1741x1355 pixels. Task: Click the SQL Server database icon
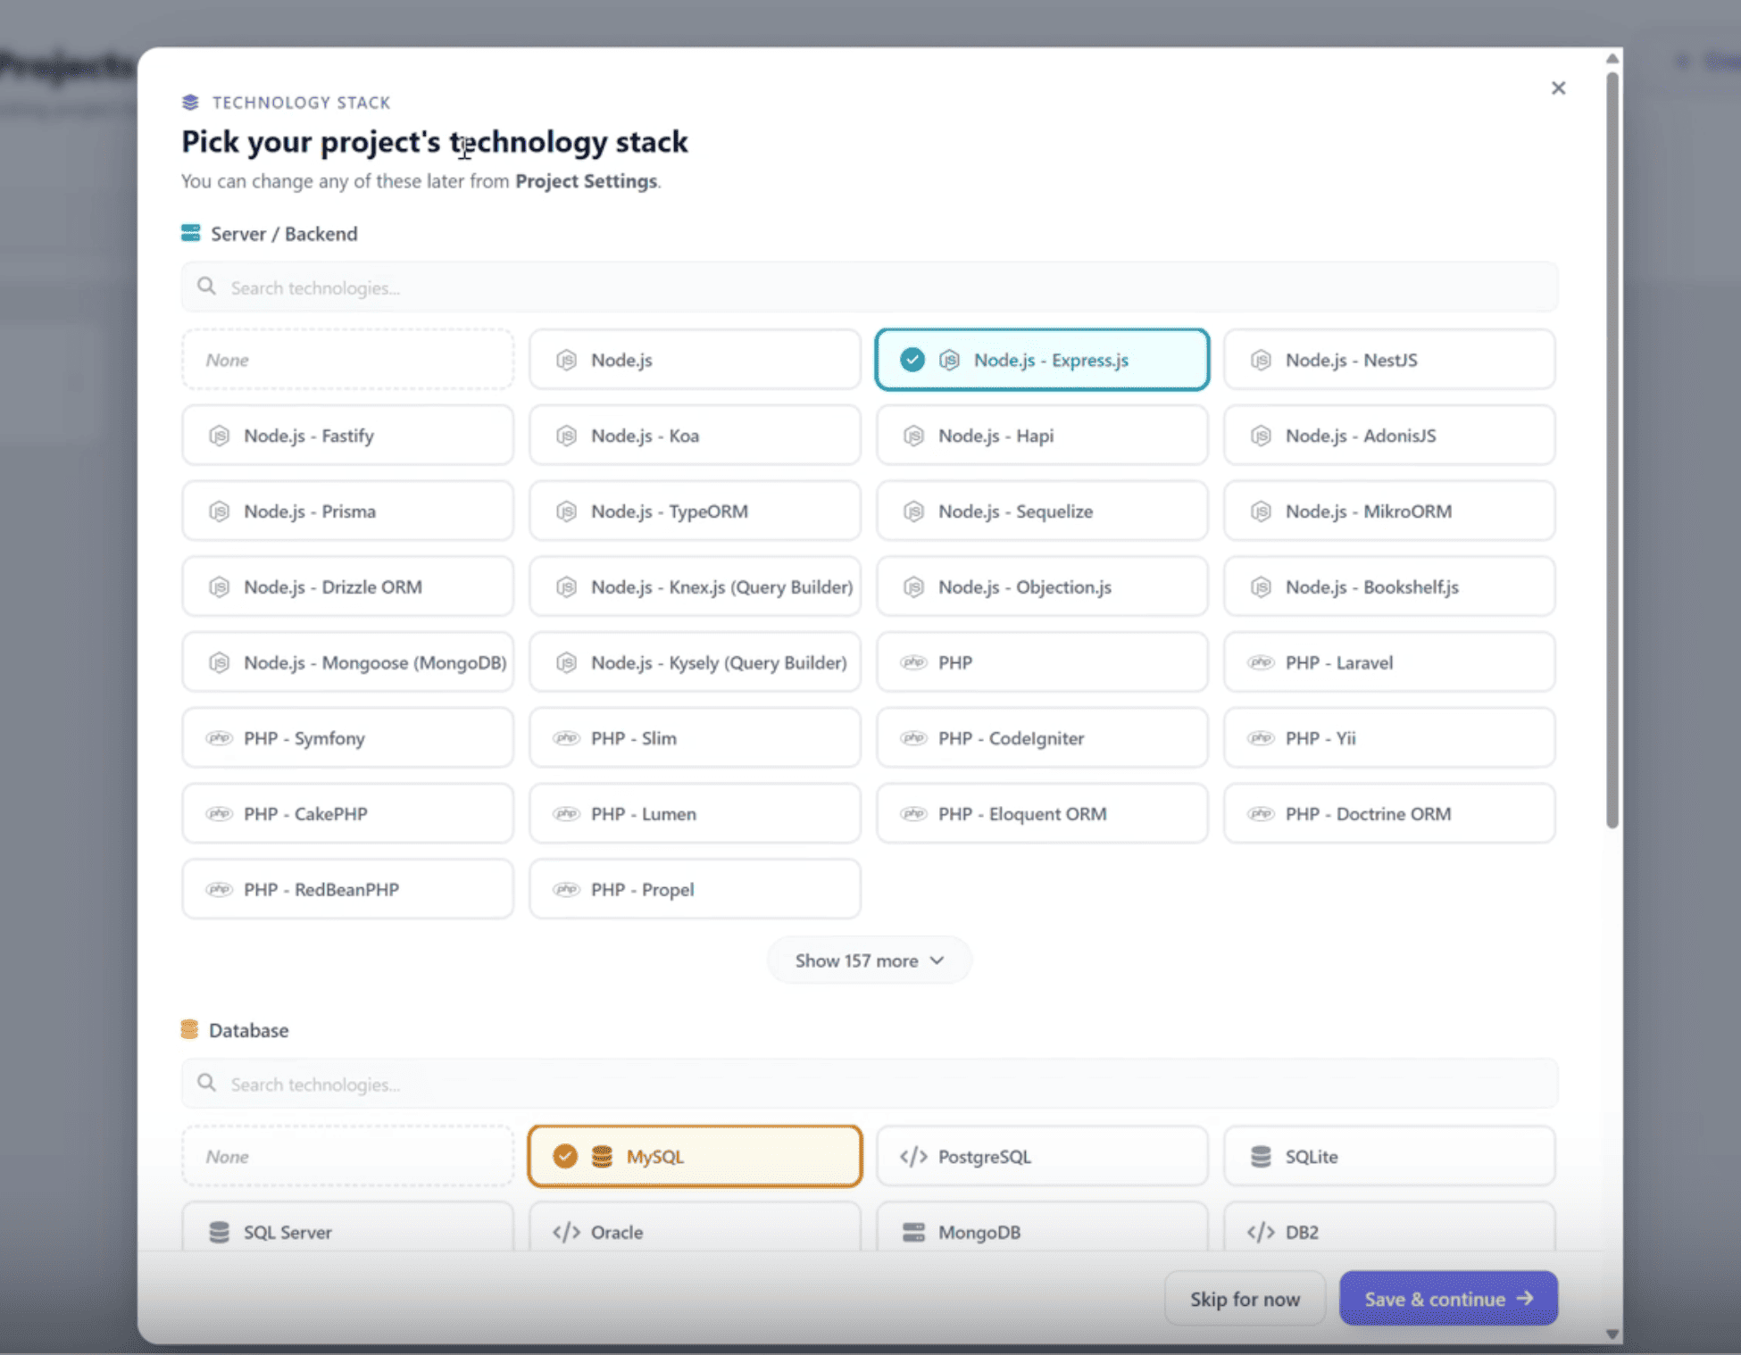point(219,1232)
